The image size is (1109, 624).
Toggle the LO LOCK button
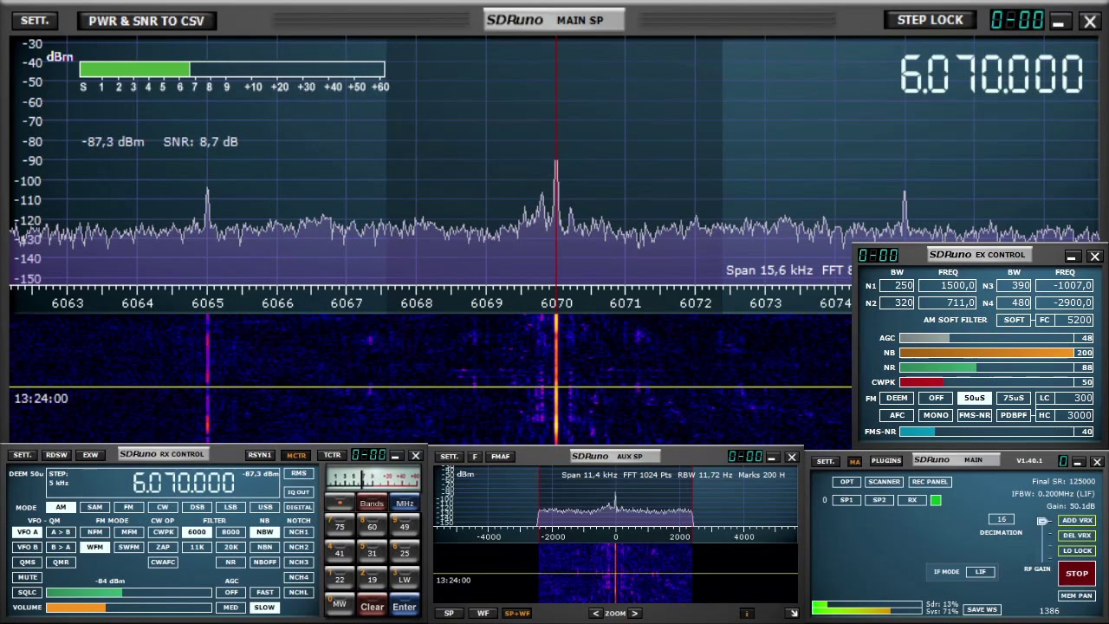click(x=1077, y=551)
